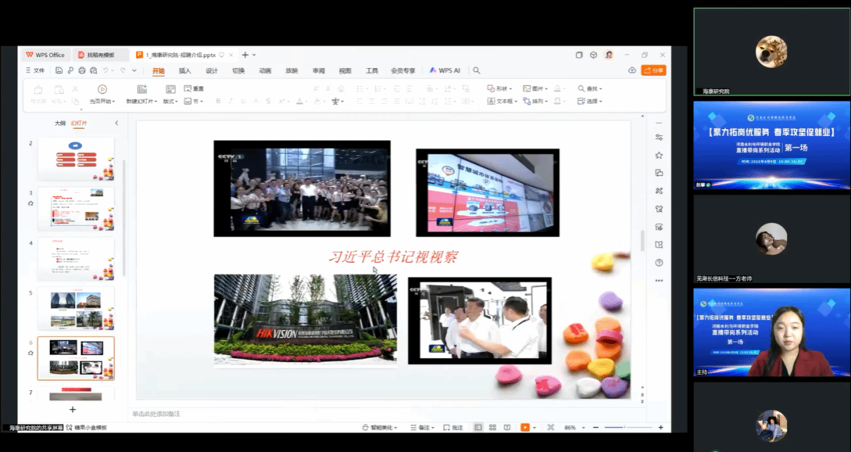The height and width of the screenshot is (452, 851).
Task: Switch to the 开始 ribbon tab
Action: tap(159, 71)
